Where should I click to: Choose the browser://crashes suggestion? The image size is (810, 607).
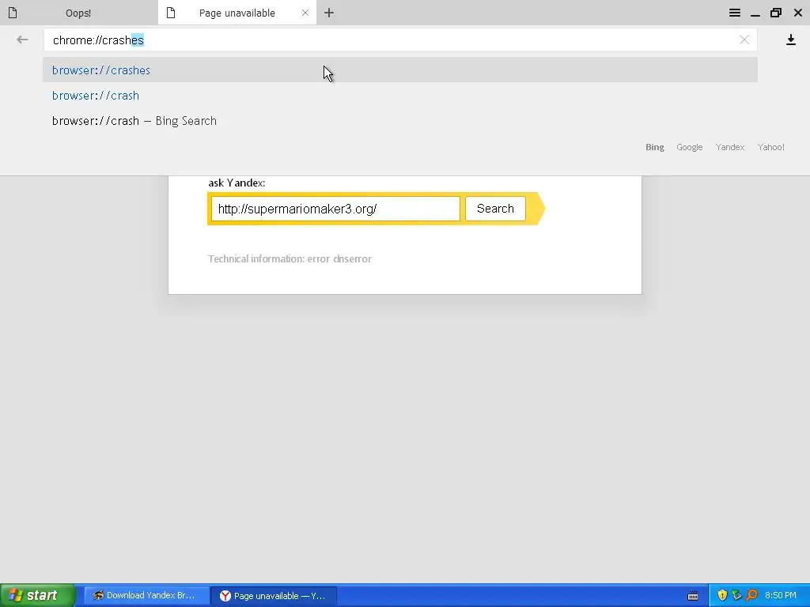tap(400, 70)
